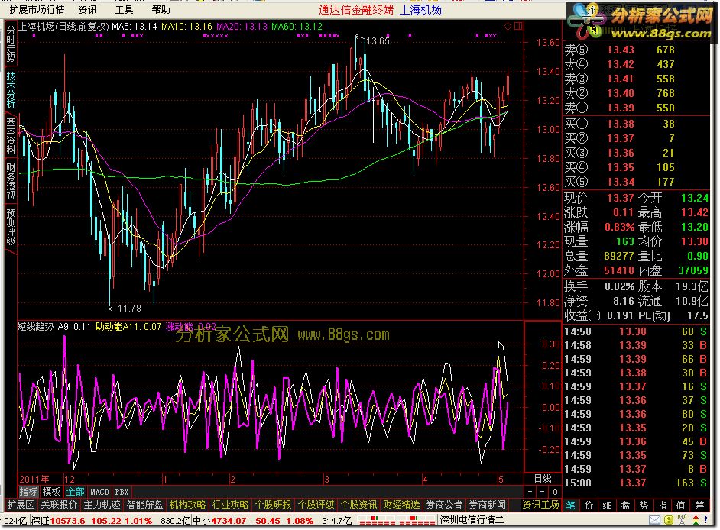720x530 pixels.
Task: Click the MA60: 13.12 label
Action: [297, 27]
